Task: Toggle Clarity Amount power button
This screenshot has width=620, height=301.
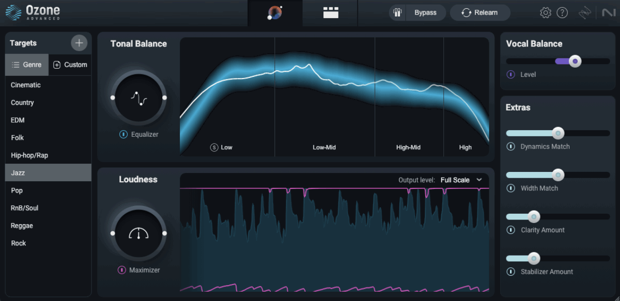Action: pos(511,230)
